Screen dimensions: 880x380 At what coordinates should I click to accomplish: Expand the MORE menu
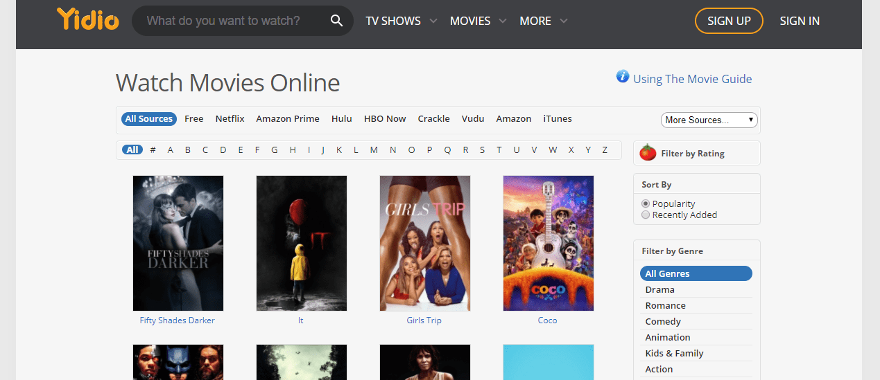(x=543, y=21)
